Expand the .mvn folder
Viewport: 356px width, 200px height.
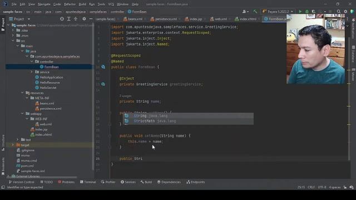coord(13,36)
